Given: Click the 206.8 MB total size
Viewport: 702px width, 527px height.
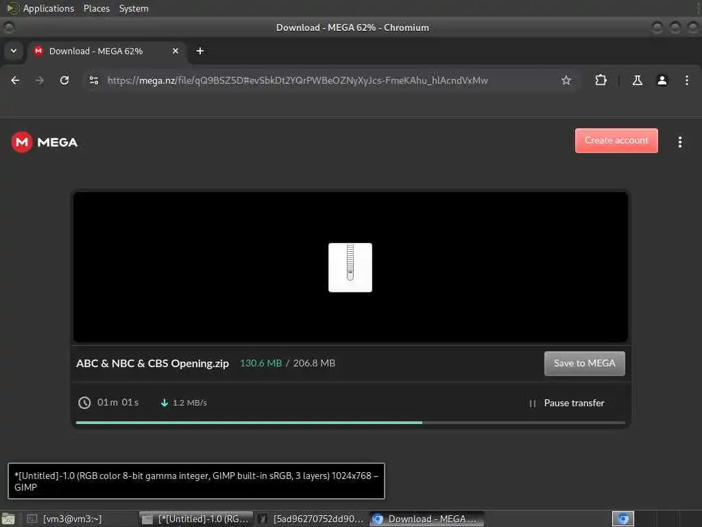Looking at the screenshot, I should point(314,363).
